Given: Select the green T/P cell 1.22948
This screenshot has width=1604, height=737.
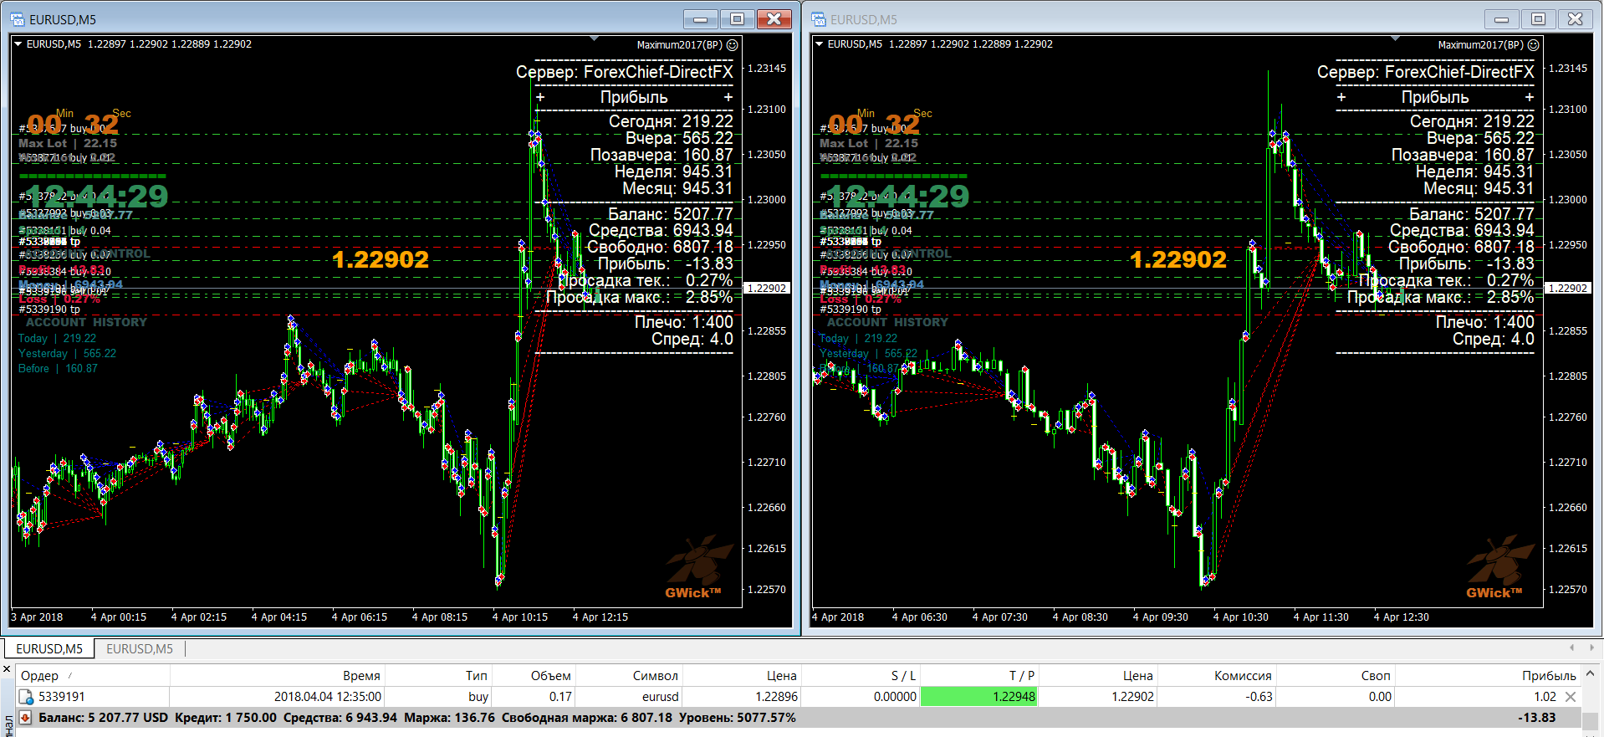Looking at the screenshot, I should [978, 697].
